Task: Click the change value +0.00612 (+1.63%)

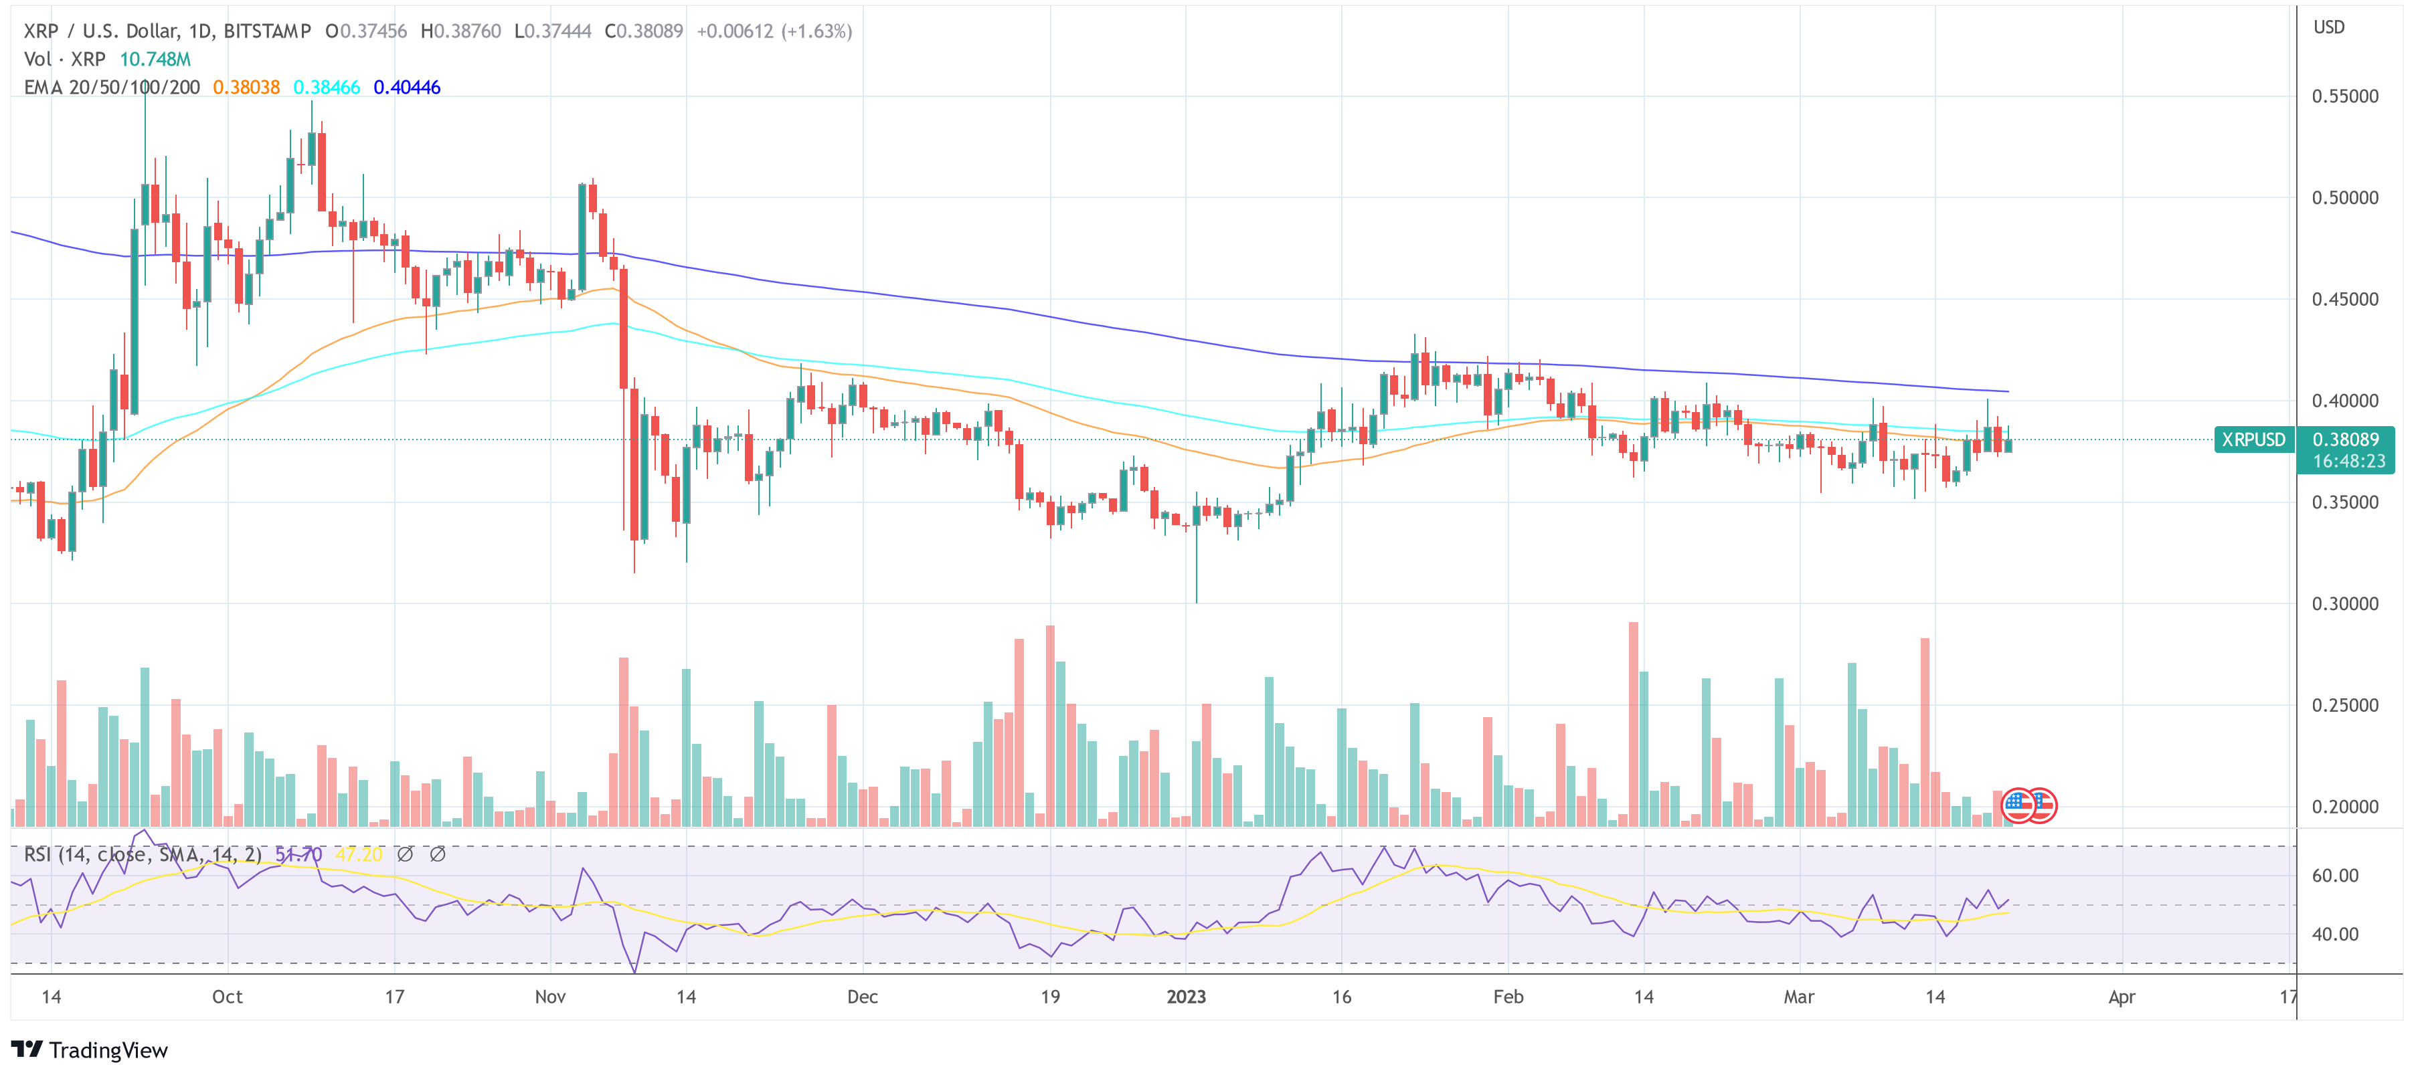Action: 775,31
